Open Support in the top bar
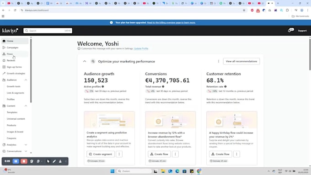The height and width of the screenshot is (175, 311). [x=302, y=31]
